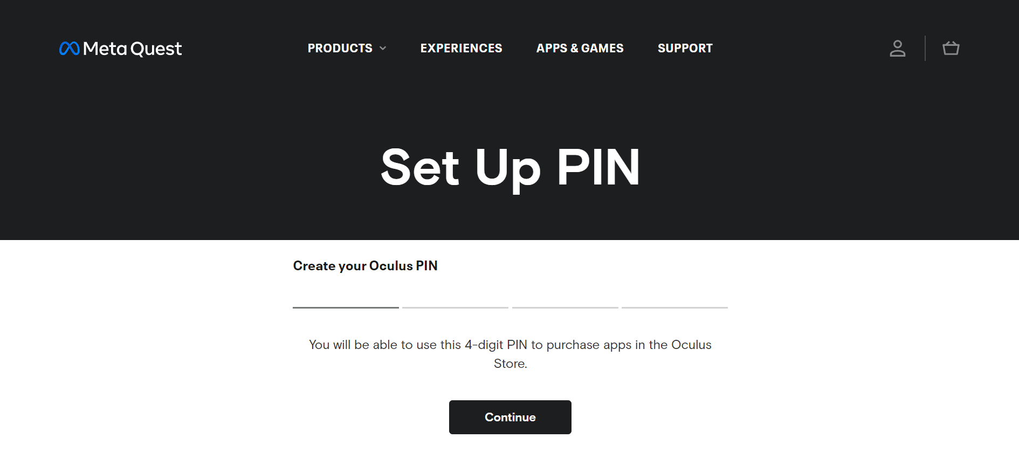The image size is (1019, 472).
Task: Check basket contents using the cart icon
Action: click(951, 48)
